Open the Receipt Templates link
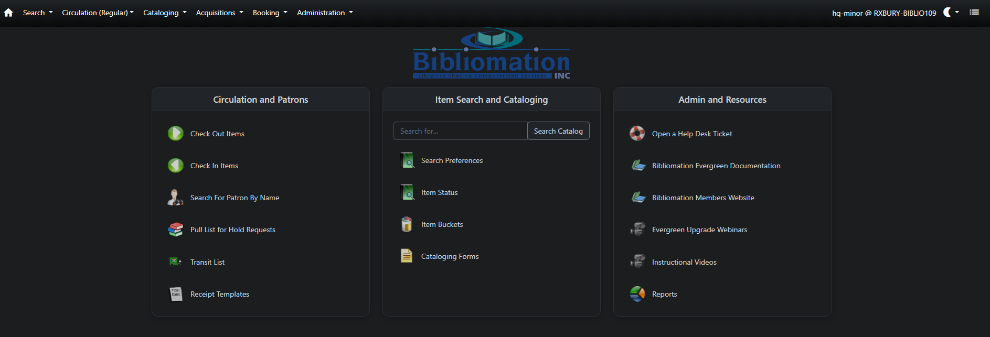This screenshot has height=337, width=990. click(x=220, y=294)
